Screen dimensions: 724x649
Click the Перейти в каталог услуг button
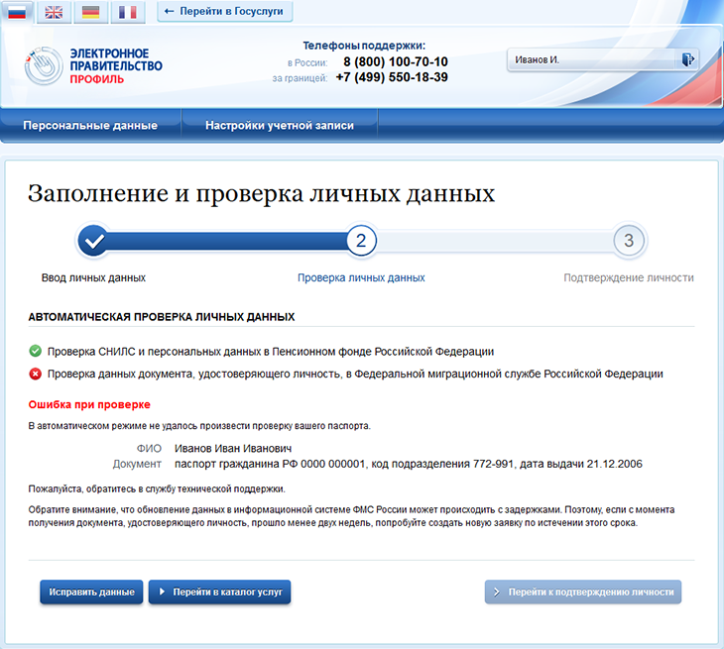coord(219,592)
